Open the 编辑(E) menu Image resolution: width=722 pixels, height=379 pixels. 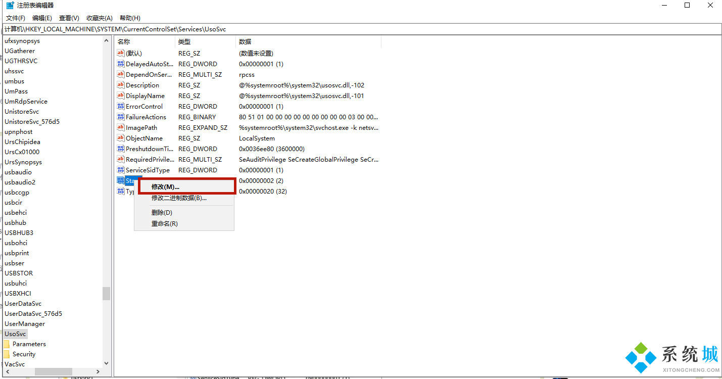(42, 18)
